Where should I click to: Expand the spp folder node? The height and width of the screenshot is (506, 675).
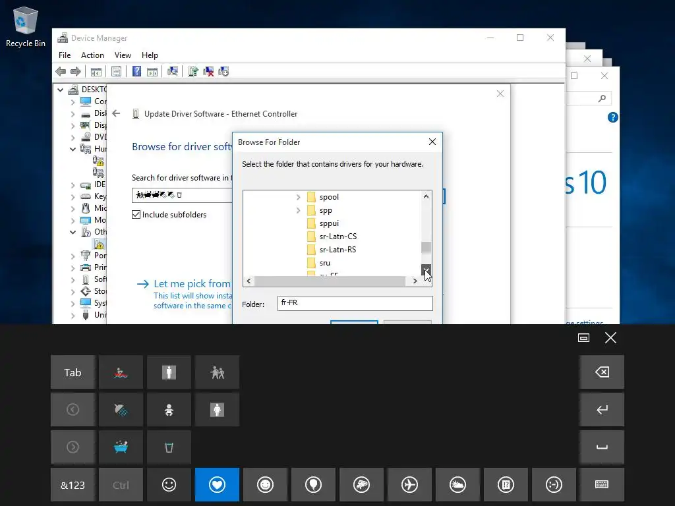click(x=298, y=210)
